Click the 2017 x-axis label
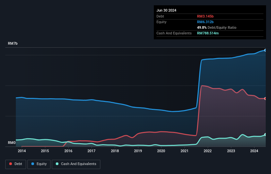 pyautogui.click(x=91, y=151)
